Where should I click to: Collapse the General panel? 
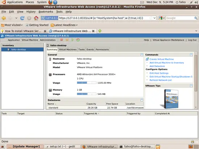point(142,55)
